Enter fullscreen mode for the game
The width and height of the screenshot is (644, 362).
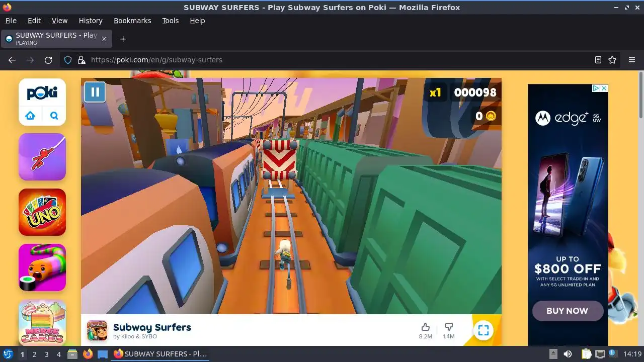point(483,330)
